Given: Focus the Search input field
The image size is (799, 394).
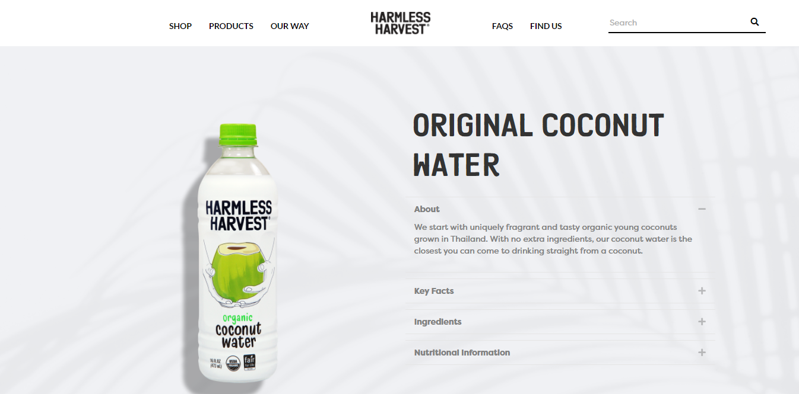Looking at the screenshot, I should (678, 23).
